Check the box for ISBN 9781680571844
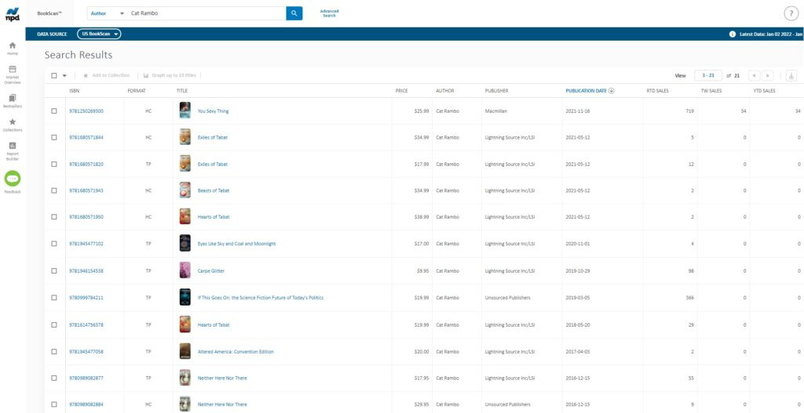The width and height of the screenshot is (804, 413). (54, 137)
